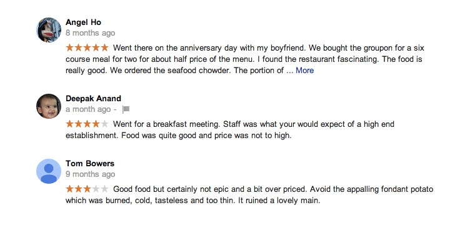Screen dimensions: 475x225
Task: Click Deepak's breakfast meeting review text
Action: click(x=230, y=130)
